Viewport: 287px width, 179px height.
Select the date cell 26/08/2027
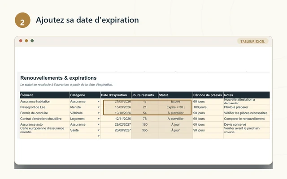coord(116,130)
